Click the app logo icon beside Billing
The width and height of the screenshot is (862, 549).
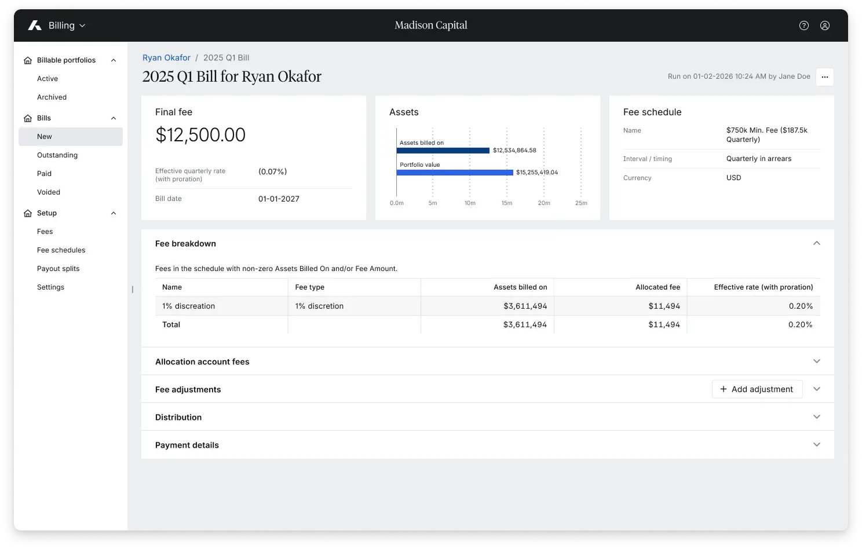click(35, 25)
